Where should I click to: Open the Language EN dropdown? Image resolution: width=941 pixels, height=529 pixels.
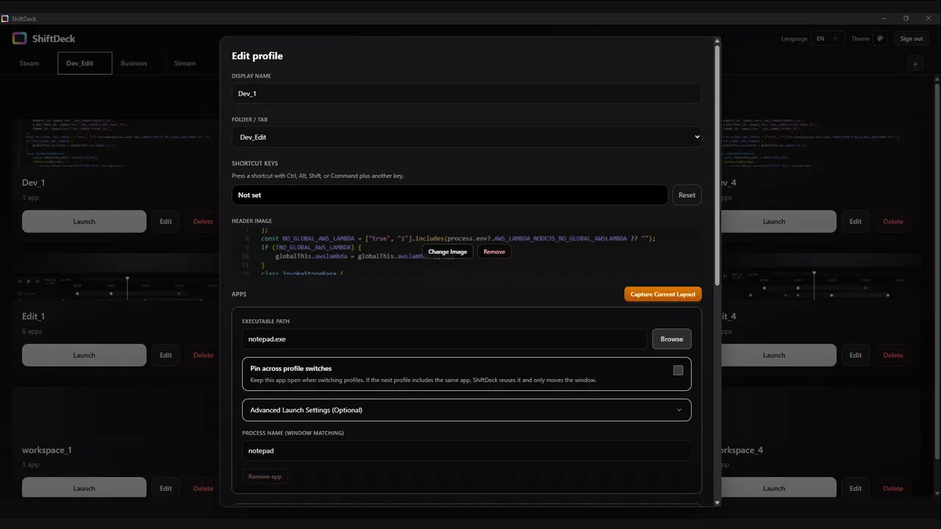point(828,39)
